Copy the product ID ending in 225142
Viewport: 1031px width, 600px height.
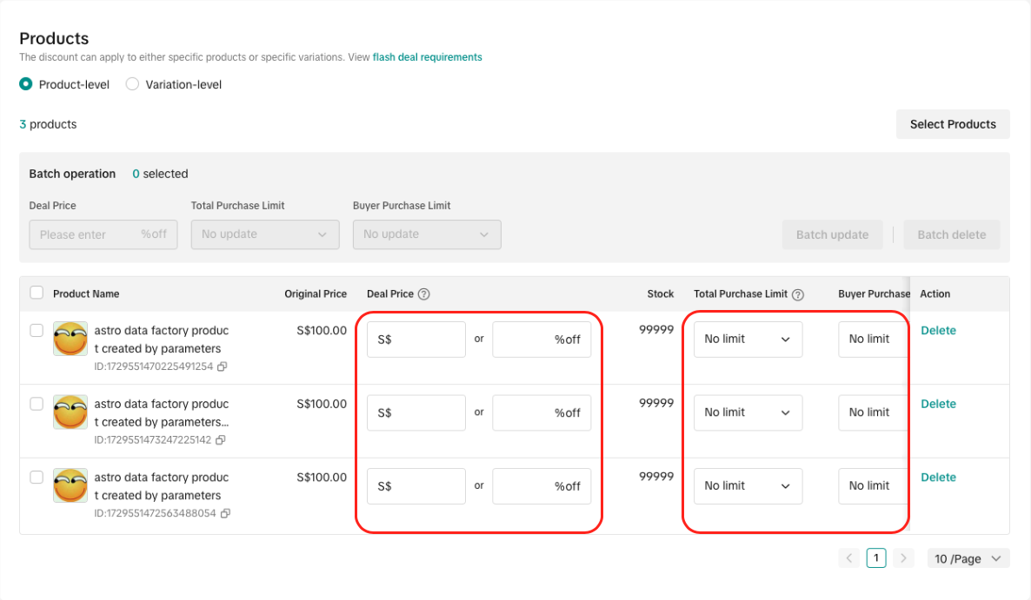[x=221, y=440]
